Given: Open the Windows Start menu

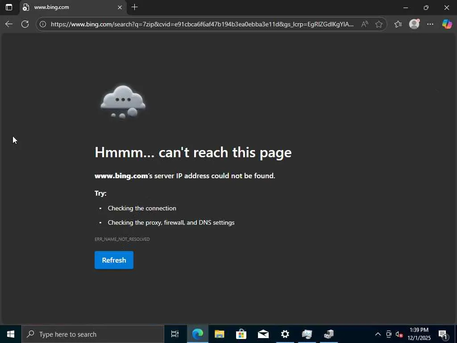Looking at the screenshot, I should click(x=11, y=334).
